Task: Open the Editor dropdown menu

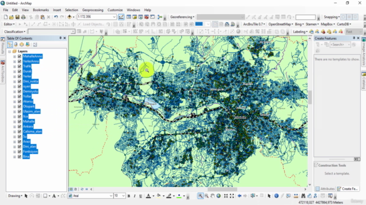Action: coord(9,24)
